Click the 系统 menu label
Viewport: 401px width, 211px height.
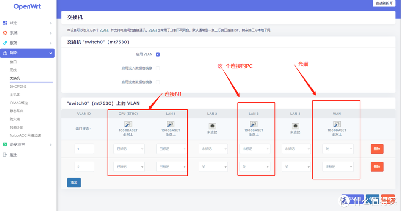tap(14, 33)
